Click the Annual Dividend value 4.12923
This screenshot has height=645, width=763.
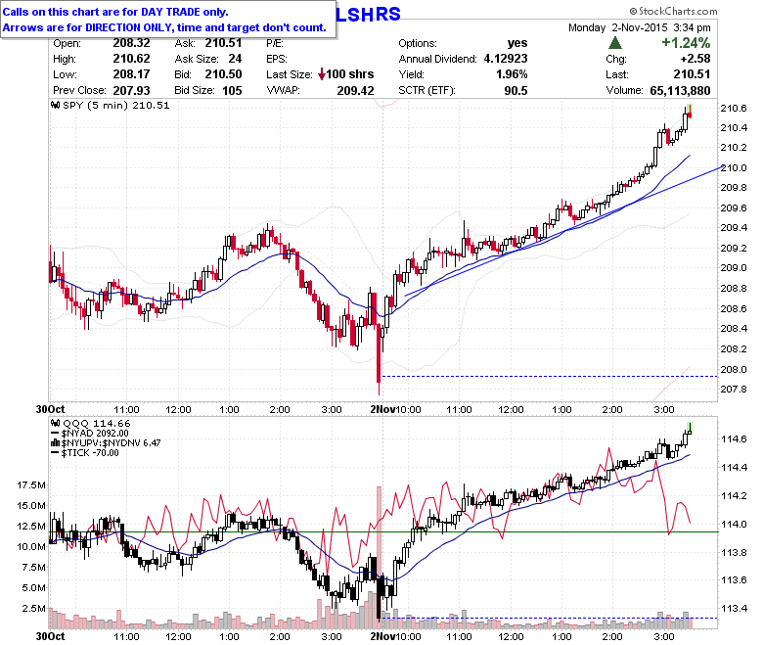coord(506,59)
